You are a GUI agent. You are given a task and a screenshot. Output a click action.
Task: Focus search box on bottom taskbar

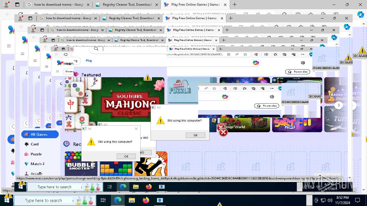coord(55,200)
